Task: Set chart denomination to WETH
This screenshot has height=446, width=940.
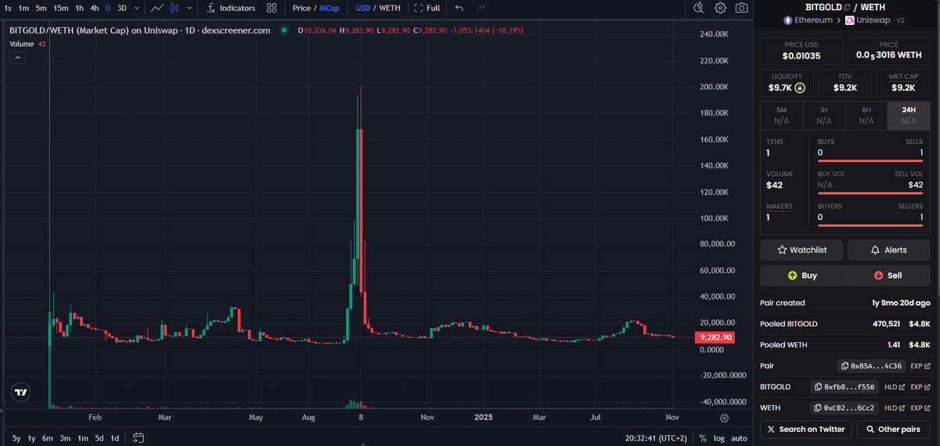Action: pyautogui.click(x=389, y=8)
